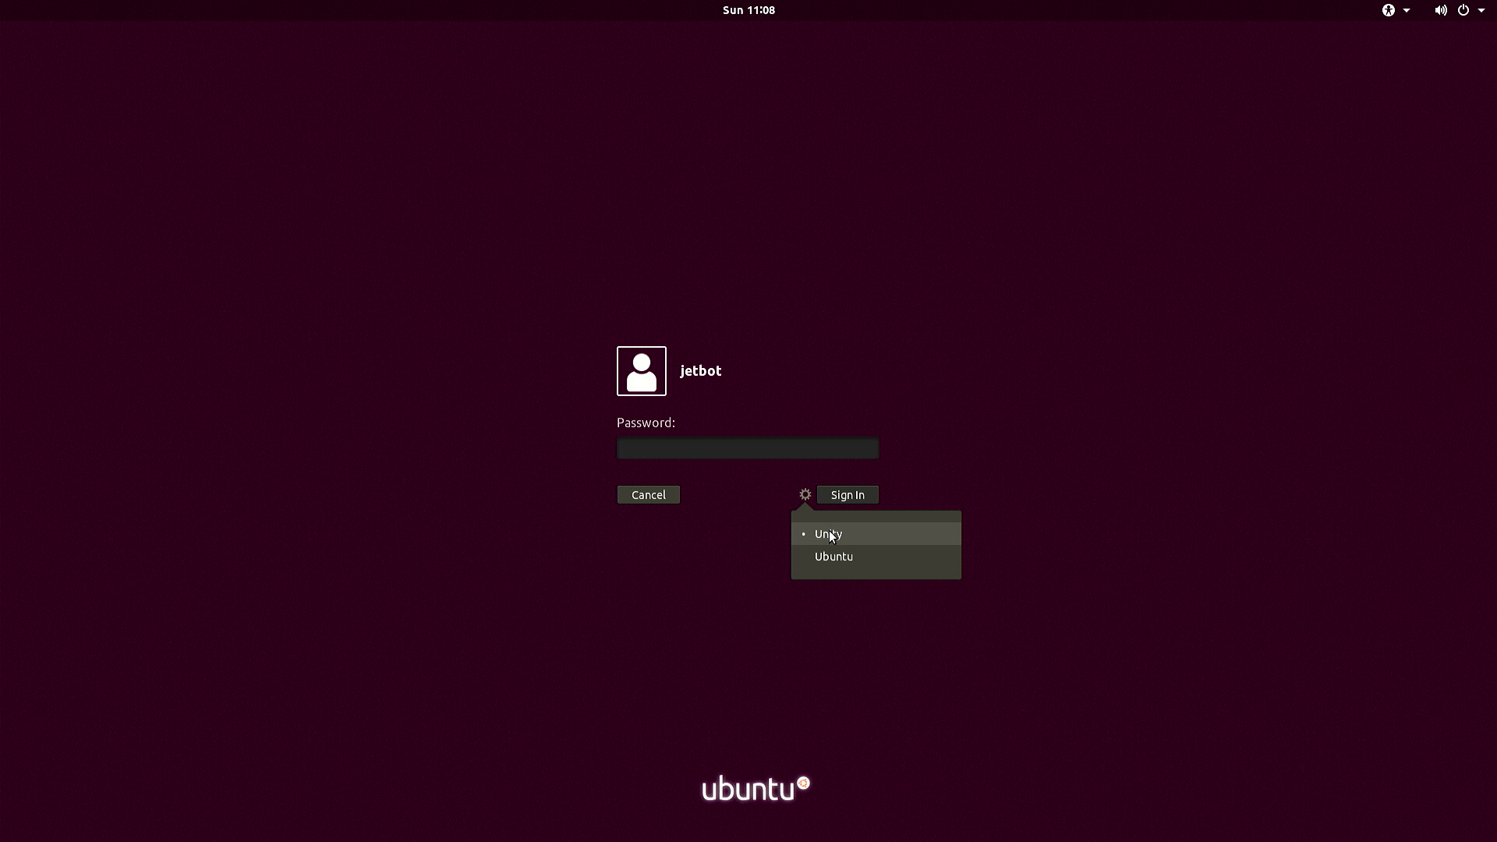Choose the Ubuntu session option

pyautogui.click(x=876, y=557)
